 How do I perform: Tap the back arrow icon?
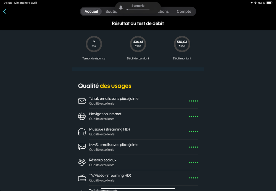4,11
